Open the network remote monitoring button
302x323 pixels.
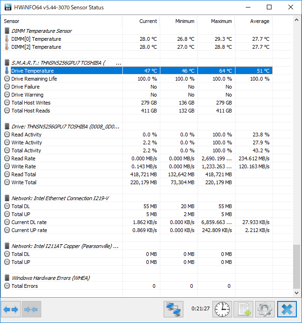[x=174, y=309]
